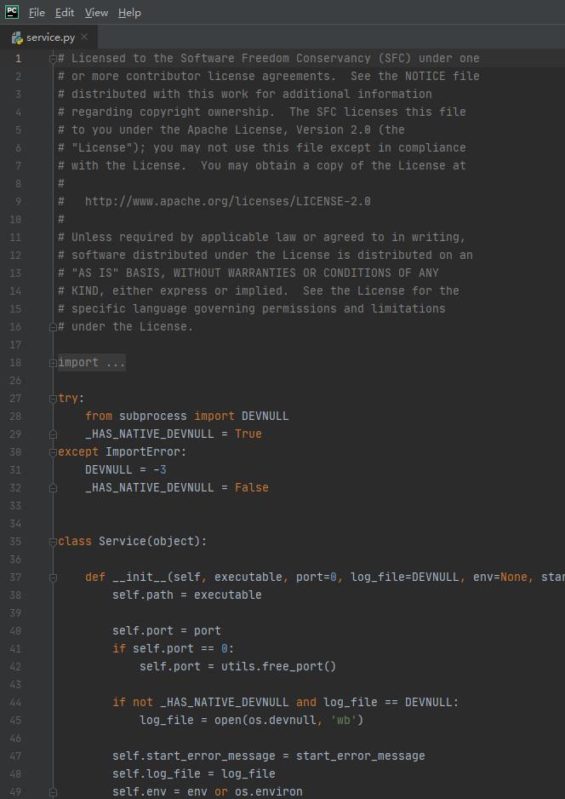Open the Edit menu
565x799 pixels.
(65, 13)
